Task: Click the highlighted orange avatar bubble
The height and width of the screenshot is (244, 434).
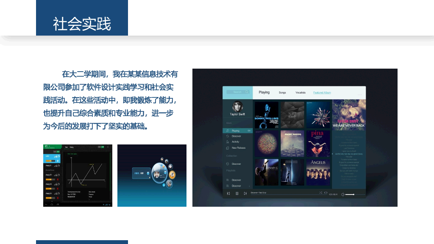Action: pos(172,175)
